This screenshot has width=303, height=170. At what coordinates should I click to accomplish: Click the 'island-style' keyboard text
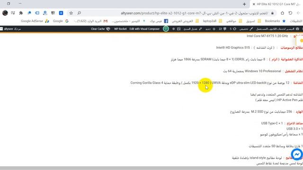(x=258, y=158)
